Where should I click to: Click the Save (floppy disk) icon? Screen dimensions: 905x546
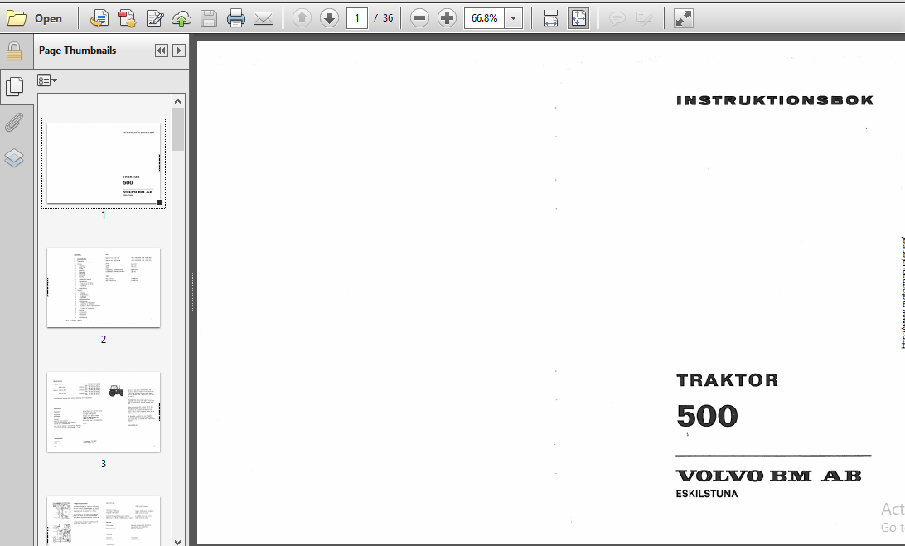[208, 18]
